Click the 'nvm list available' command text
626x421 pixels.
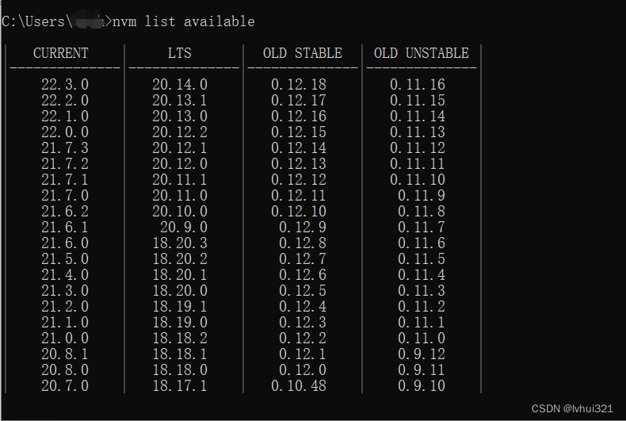click(x=184, y=21)
